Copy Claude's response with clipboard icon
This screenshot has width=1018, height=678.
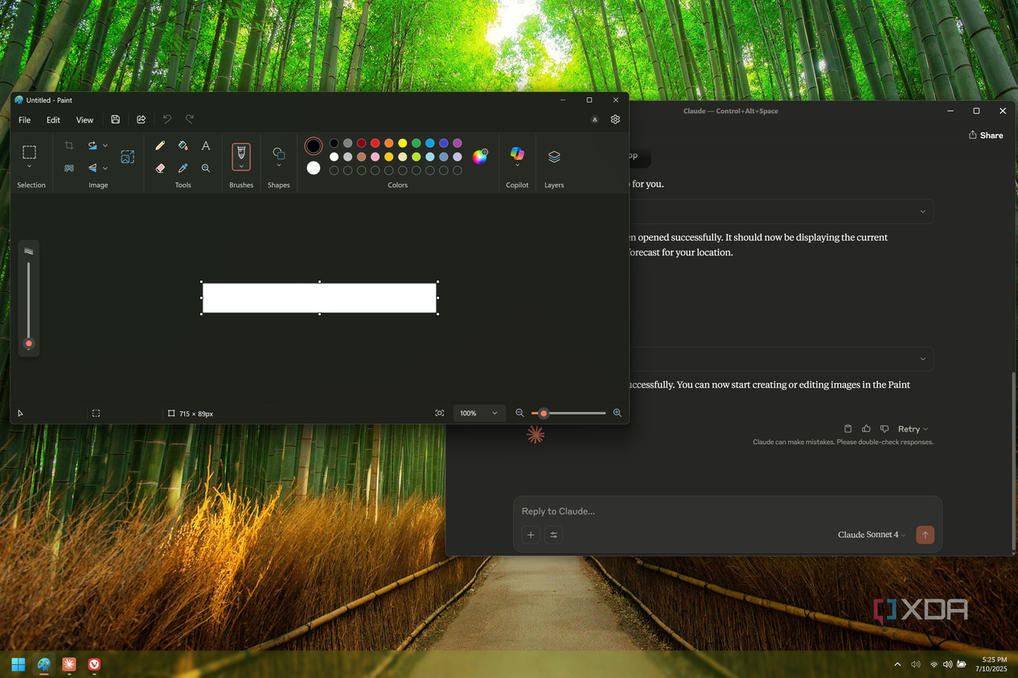pos(848,429)
